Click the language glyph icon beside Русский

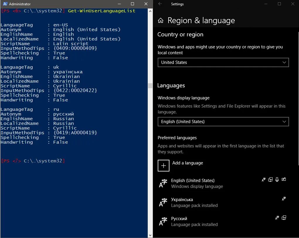coord(163,221)
